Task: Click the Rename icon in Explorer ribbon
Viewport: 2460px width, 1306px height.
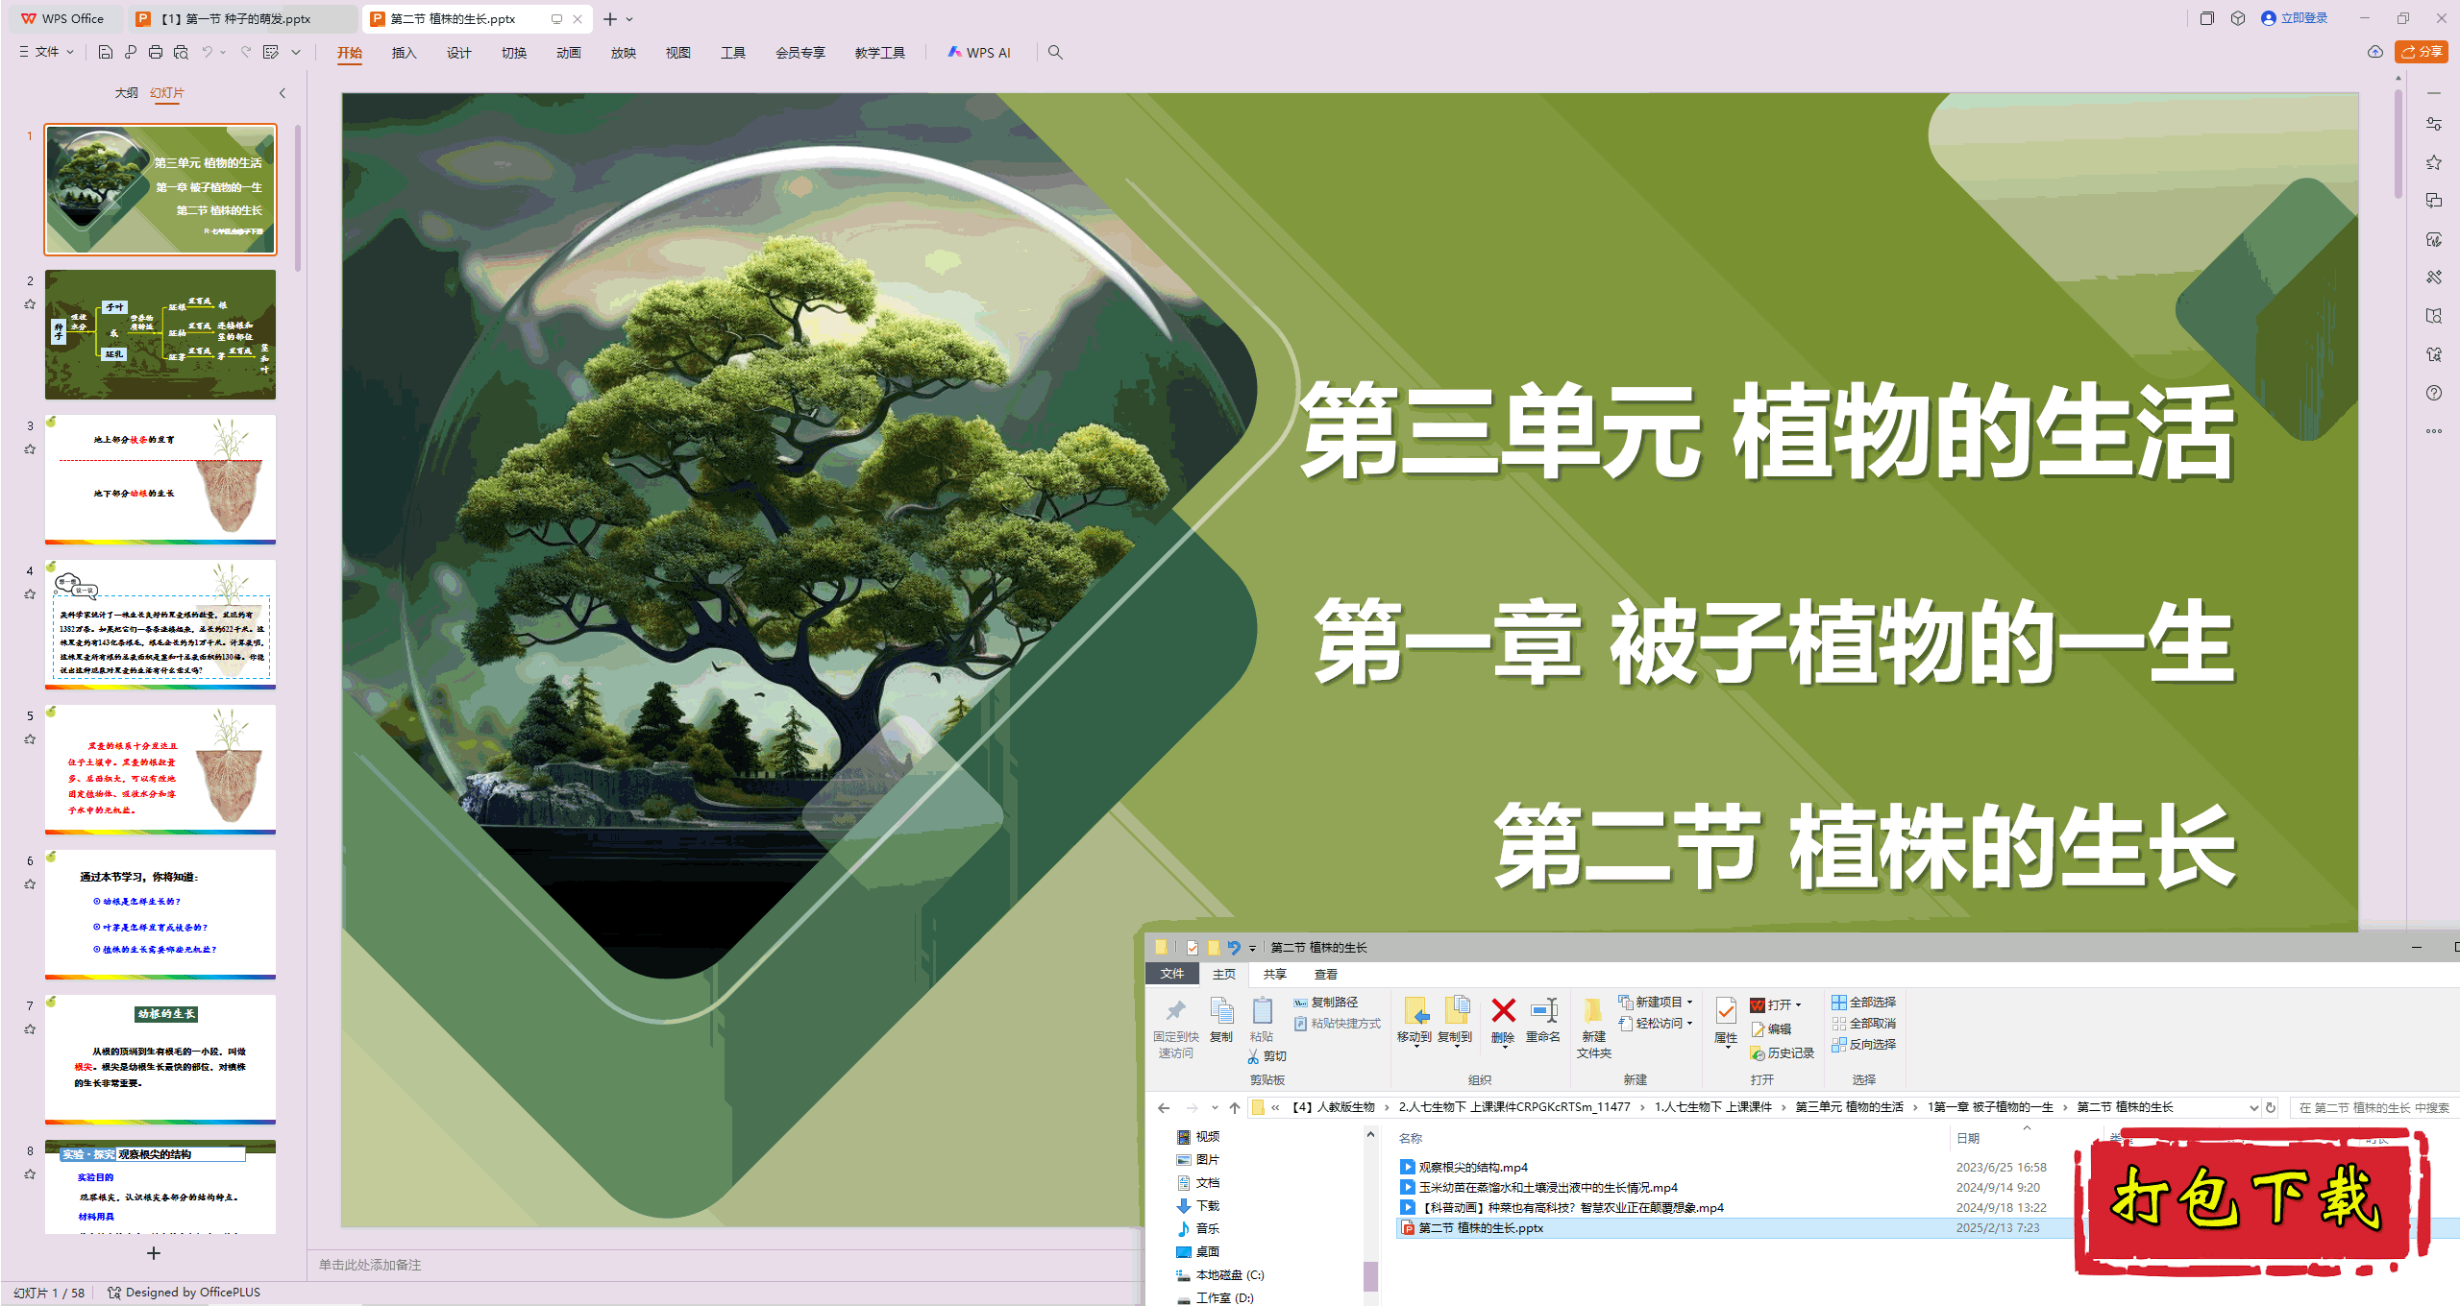Action: point(1543,1011)
